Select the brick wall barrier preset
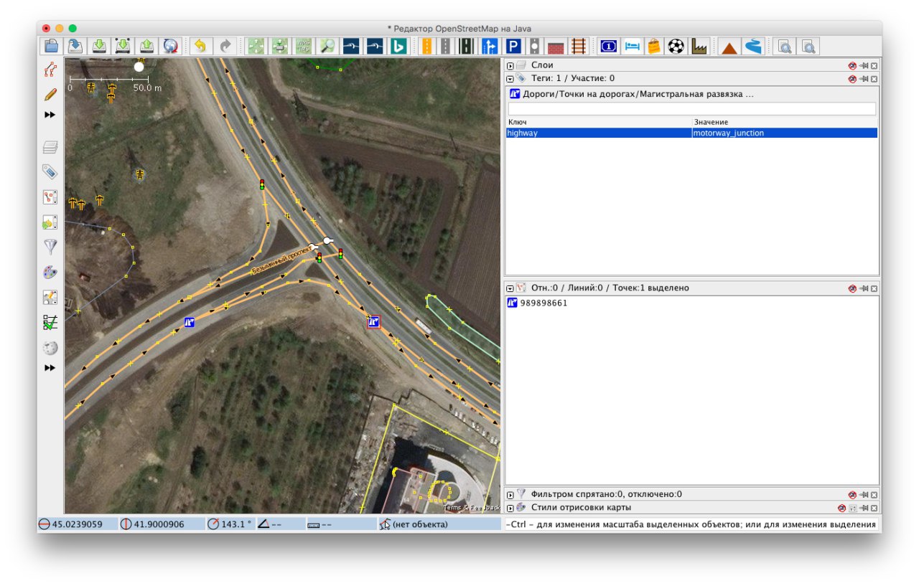The width and height of the screenshot is (919, 586). point(556,47)
